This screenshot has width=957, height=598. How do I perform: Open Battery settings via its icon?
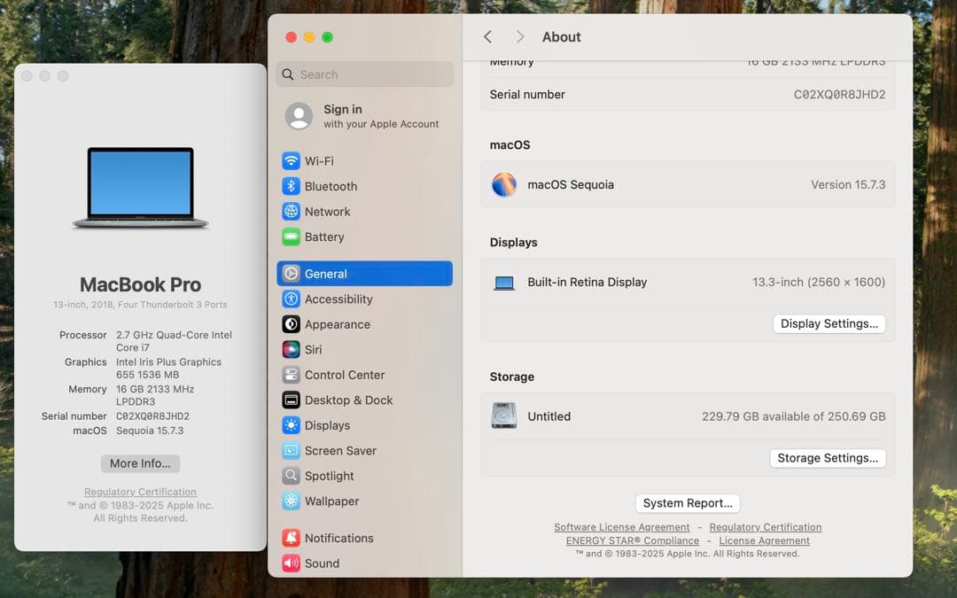pyautogui.click(x=293, y=237)
